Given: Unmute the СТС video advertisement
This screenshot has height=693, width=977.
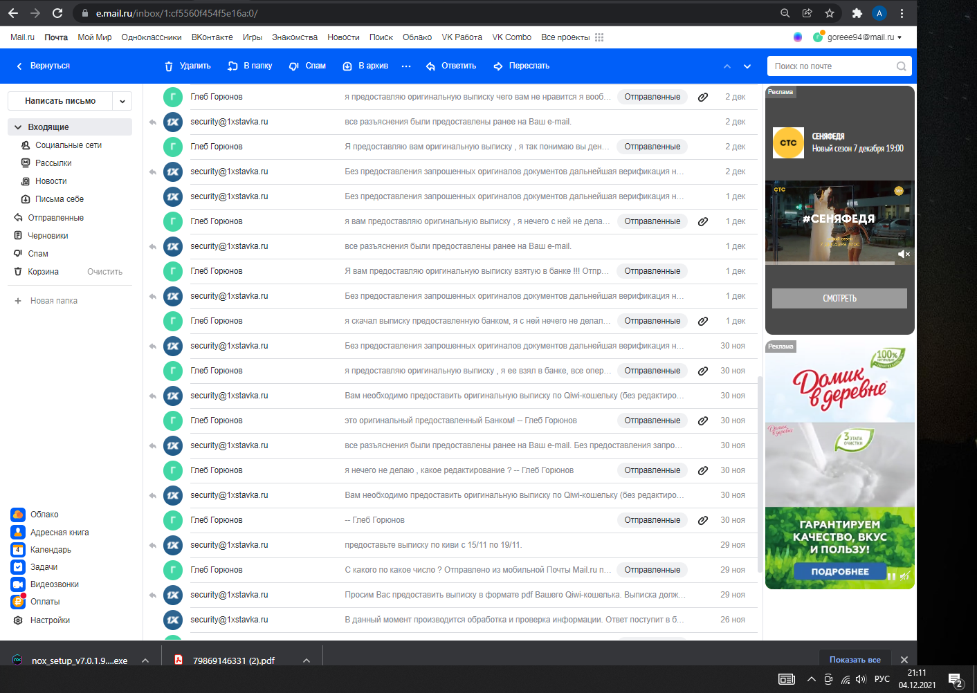Looking at the screenshot, I should pyautogui.click(x=903, y=254).
